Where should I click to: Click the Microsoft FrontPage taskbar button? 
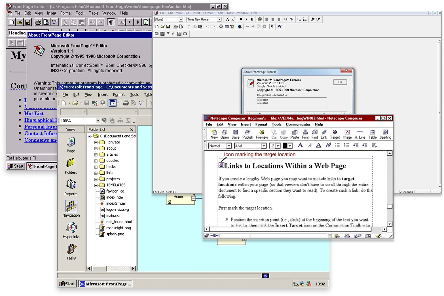click(105, 284)
